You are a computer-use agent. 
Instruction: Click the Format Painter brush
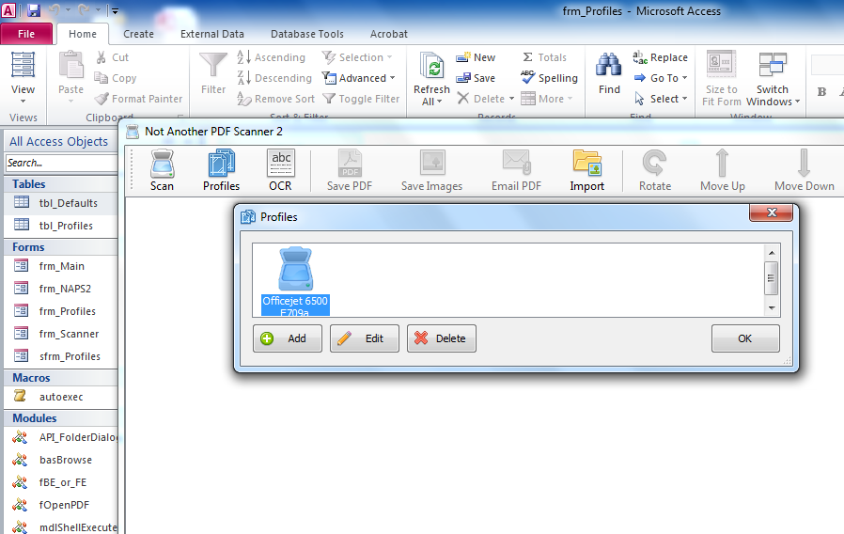pyautogui.click(x=102, y=99)
